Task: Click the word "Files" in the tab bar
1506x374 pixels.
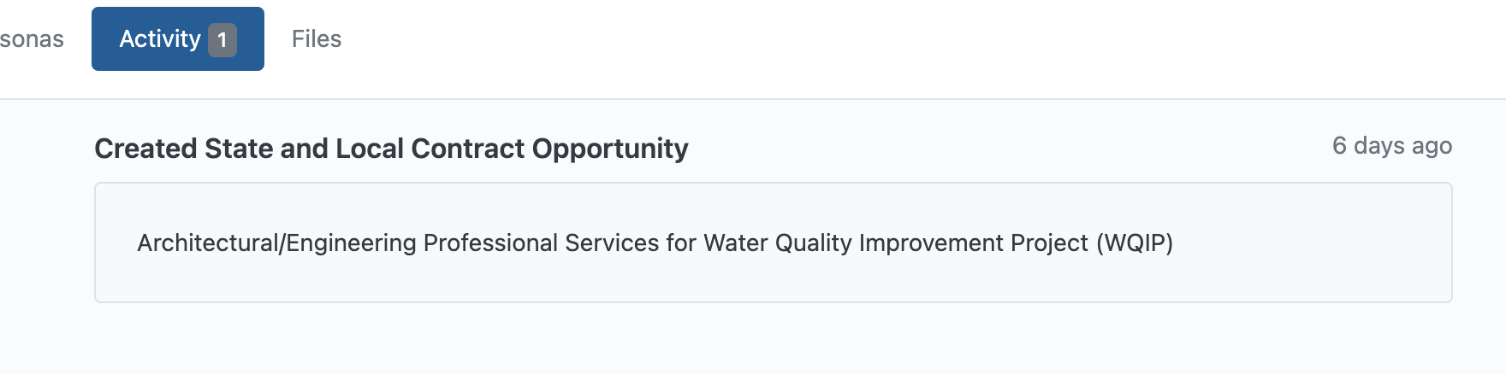Action: (x=316, y=39)
